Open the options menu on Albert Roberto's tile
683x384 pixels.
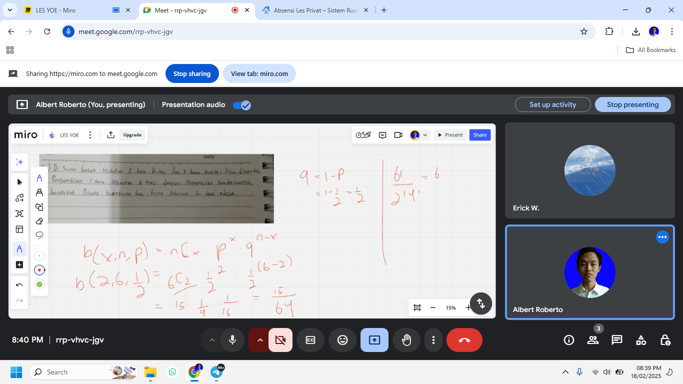[x=662, y=237]
